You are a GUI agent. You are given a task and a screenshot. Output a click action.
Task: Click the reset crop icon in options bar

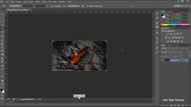coord(132,6)
